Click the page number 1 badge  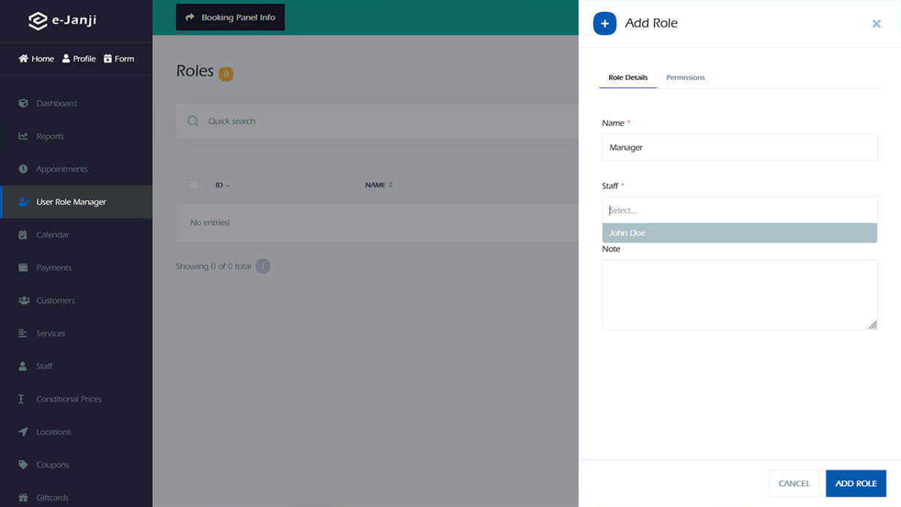pyautogui.click(x=263, y=266)
